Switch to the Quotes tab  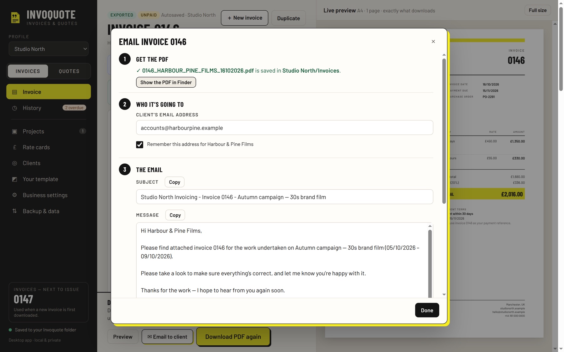click(x=69, y=71)
